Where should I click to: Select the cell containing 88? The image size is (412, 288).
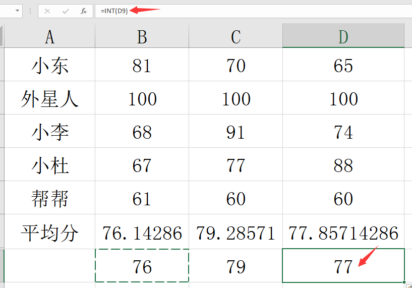click(343, 164)
